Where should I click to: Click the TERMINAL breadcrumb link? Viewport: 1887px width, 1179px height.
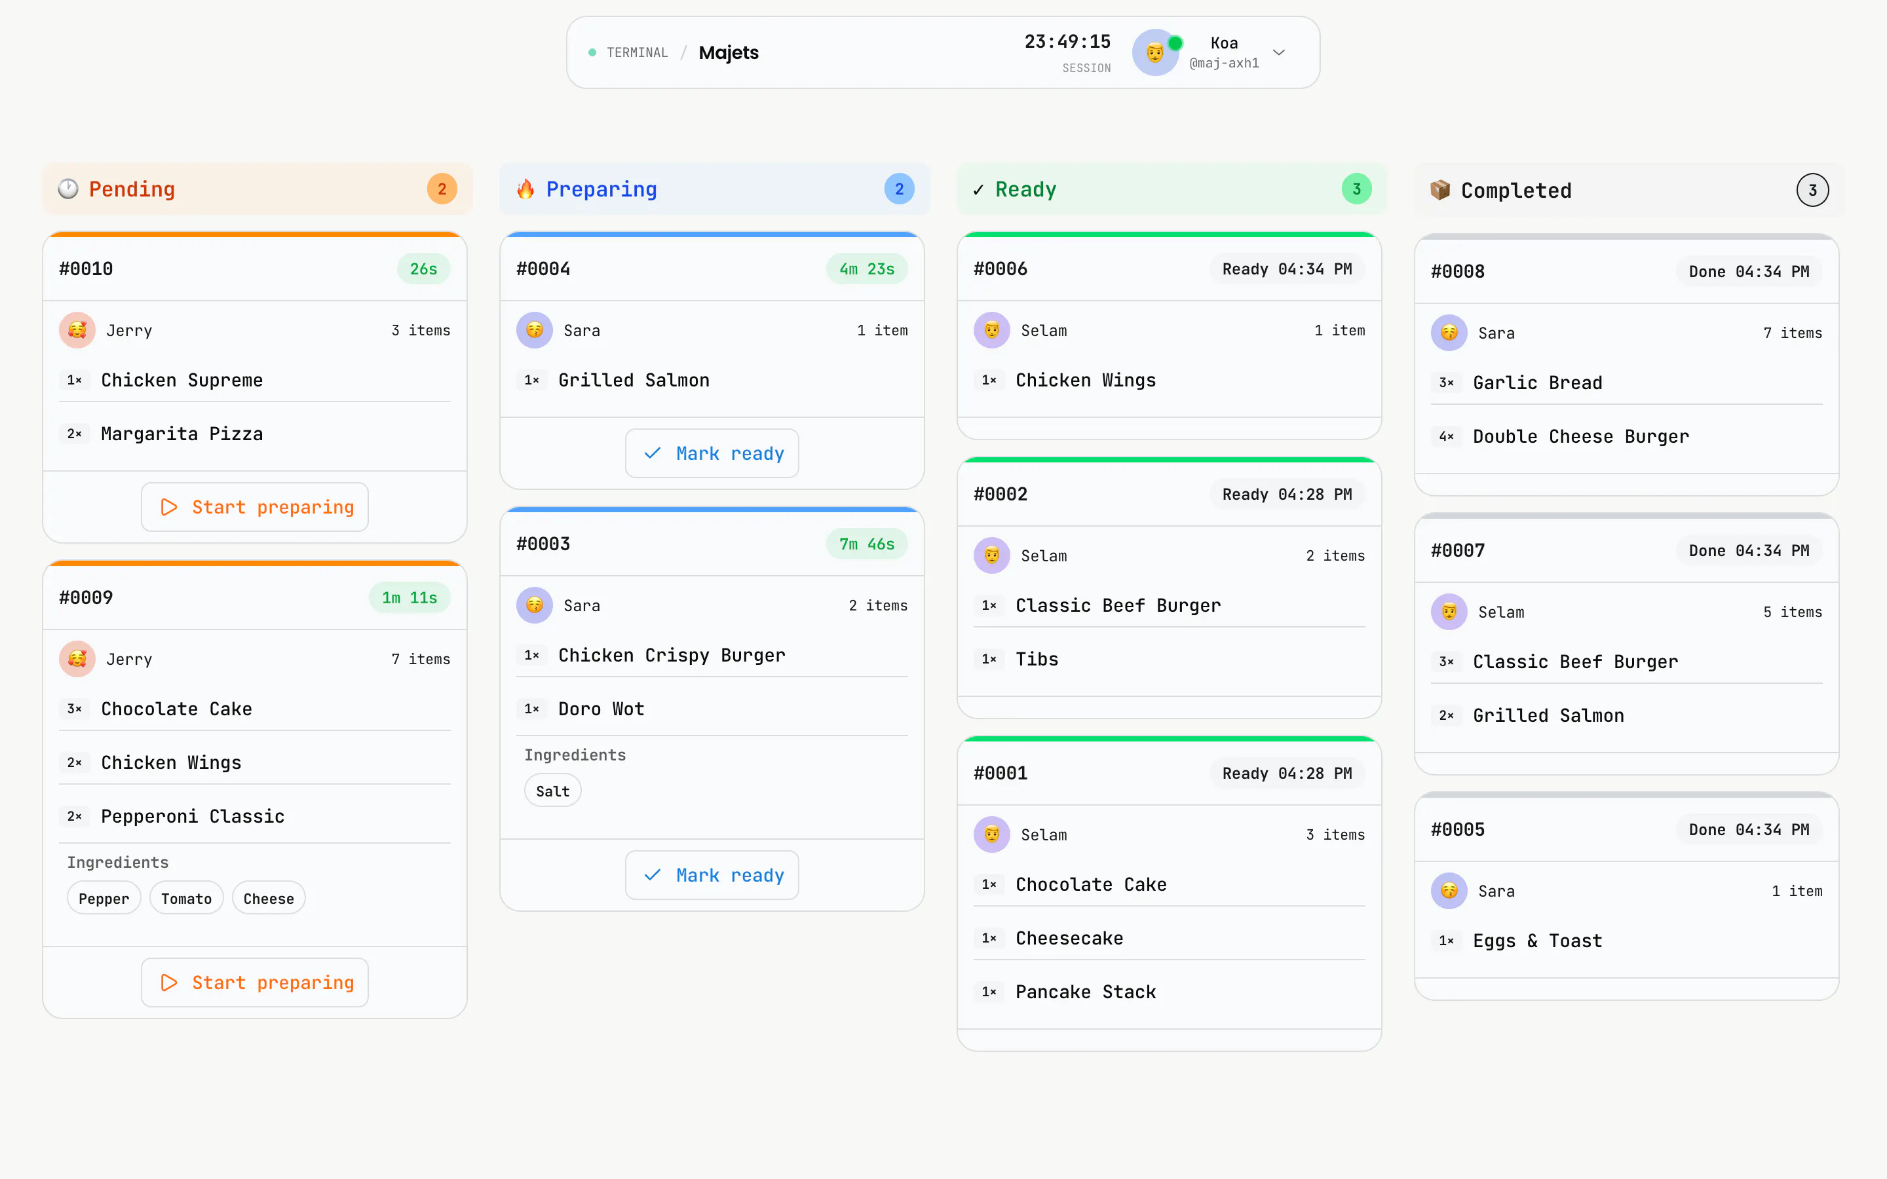(637, 52)
